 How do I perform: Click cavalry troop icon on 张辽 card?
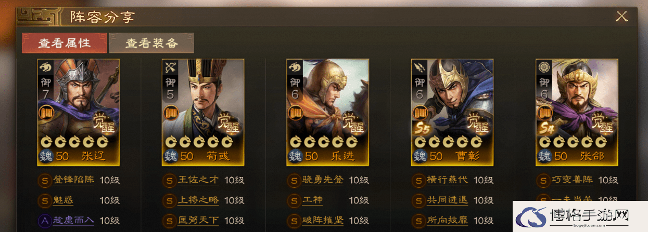tap(44, 68)
